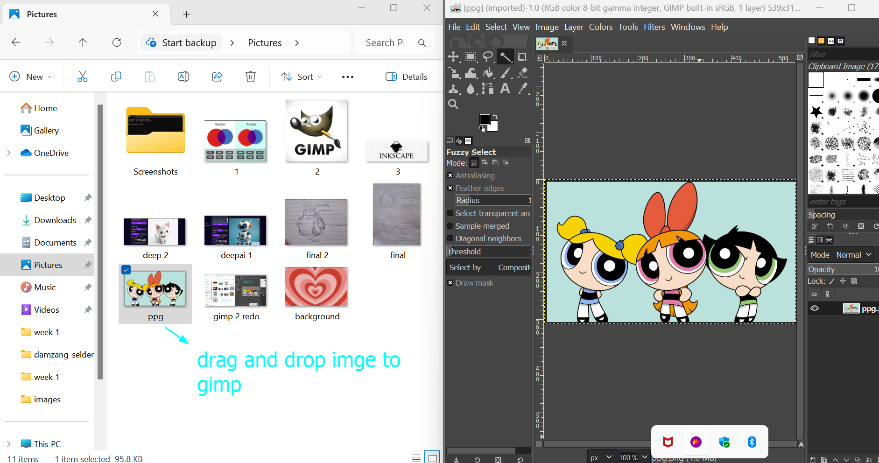
Task: Open the Select menu in GIMP
Action: click(496, 27)
